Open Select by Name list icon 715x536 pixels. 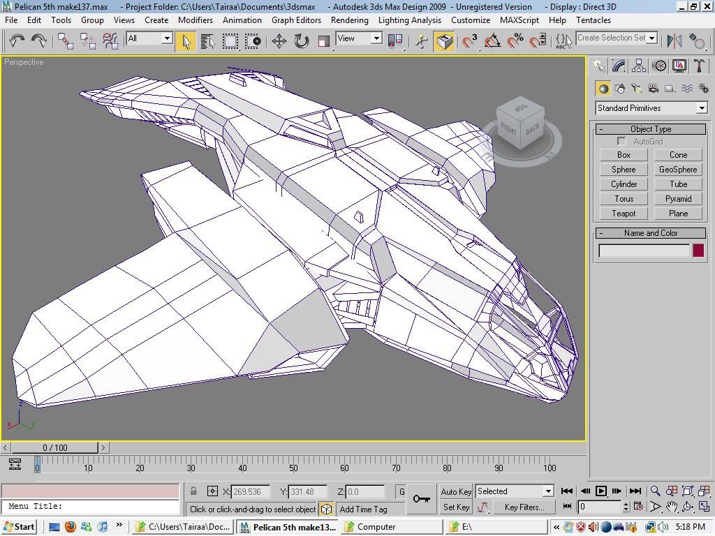coord(208,41)
